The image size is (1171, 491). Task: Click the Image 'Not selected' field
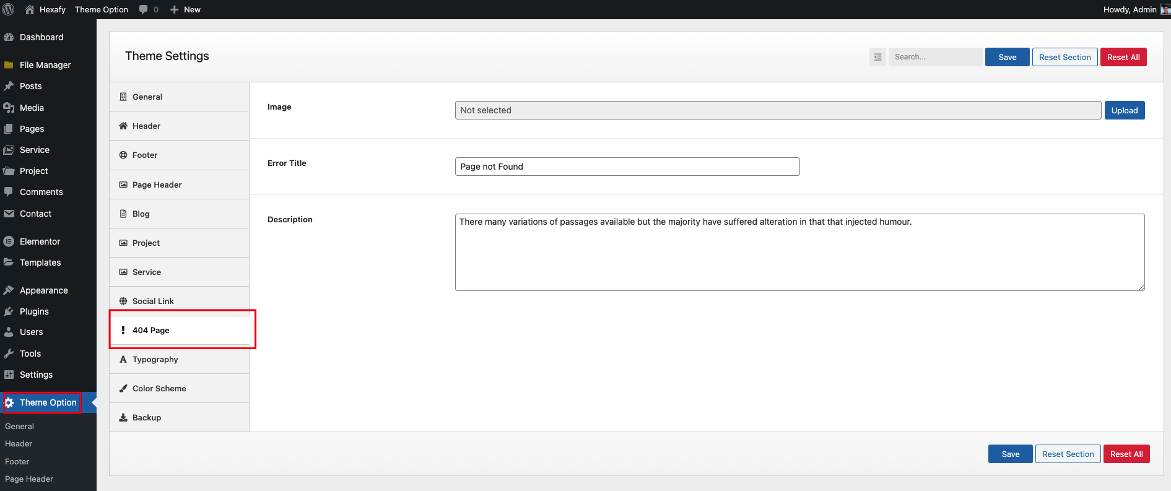pos(778,110)
